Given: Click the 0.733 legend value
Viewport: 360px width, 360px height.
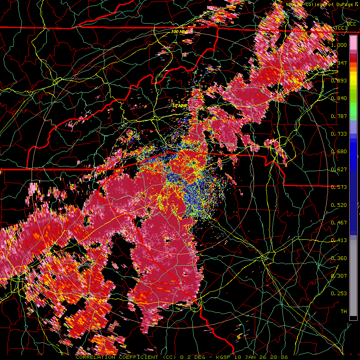Looking at the screenshot, I should [x=339, y=134].
